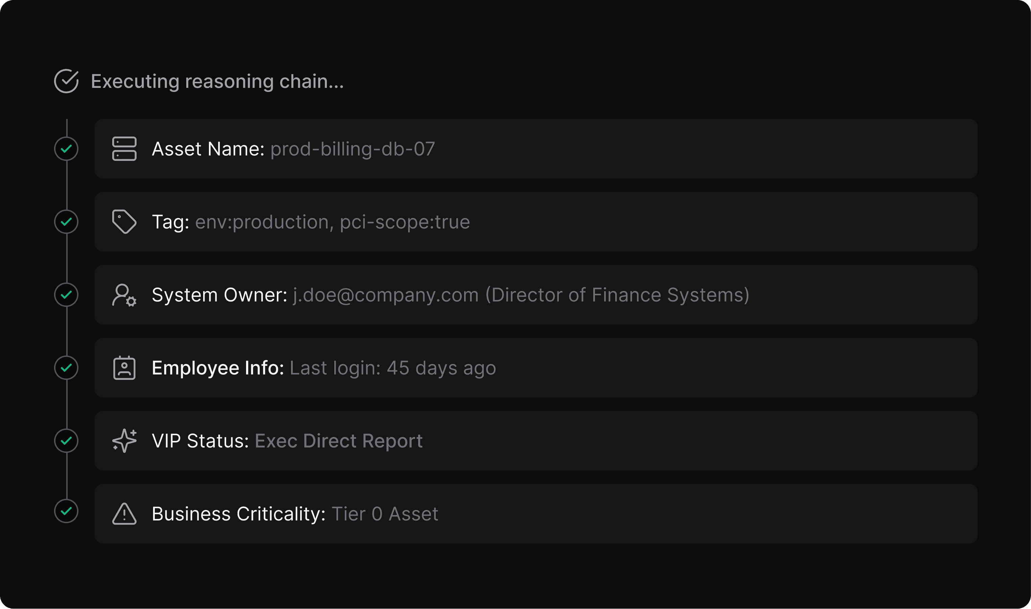Viewport: 1031px width, 609px height.
Task: Click the green check step for Employee Info
Action: [x=67, y=368]
